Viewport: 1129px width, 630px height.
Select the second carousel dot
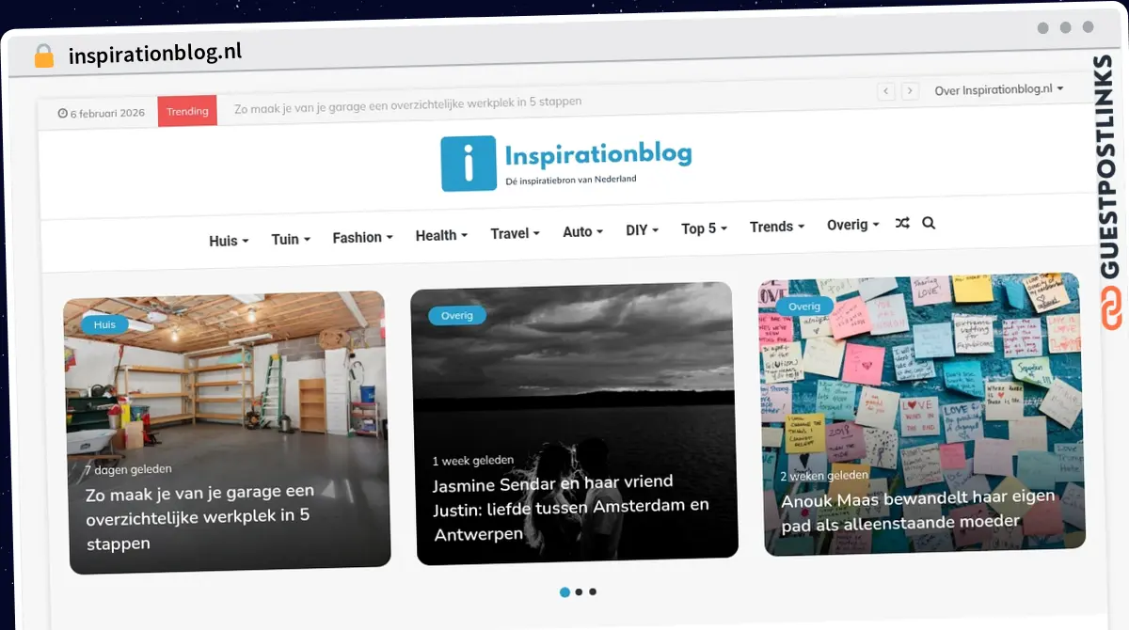coord(579,592)
